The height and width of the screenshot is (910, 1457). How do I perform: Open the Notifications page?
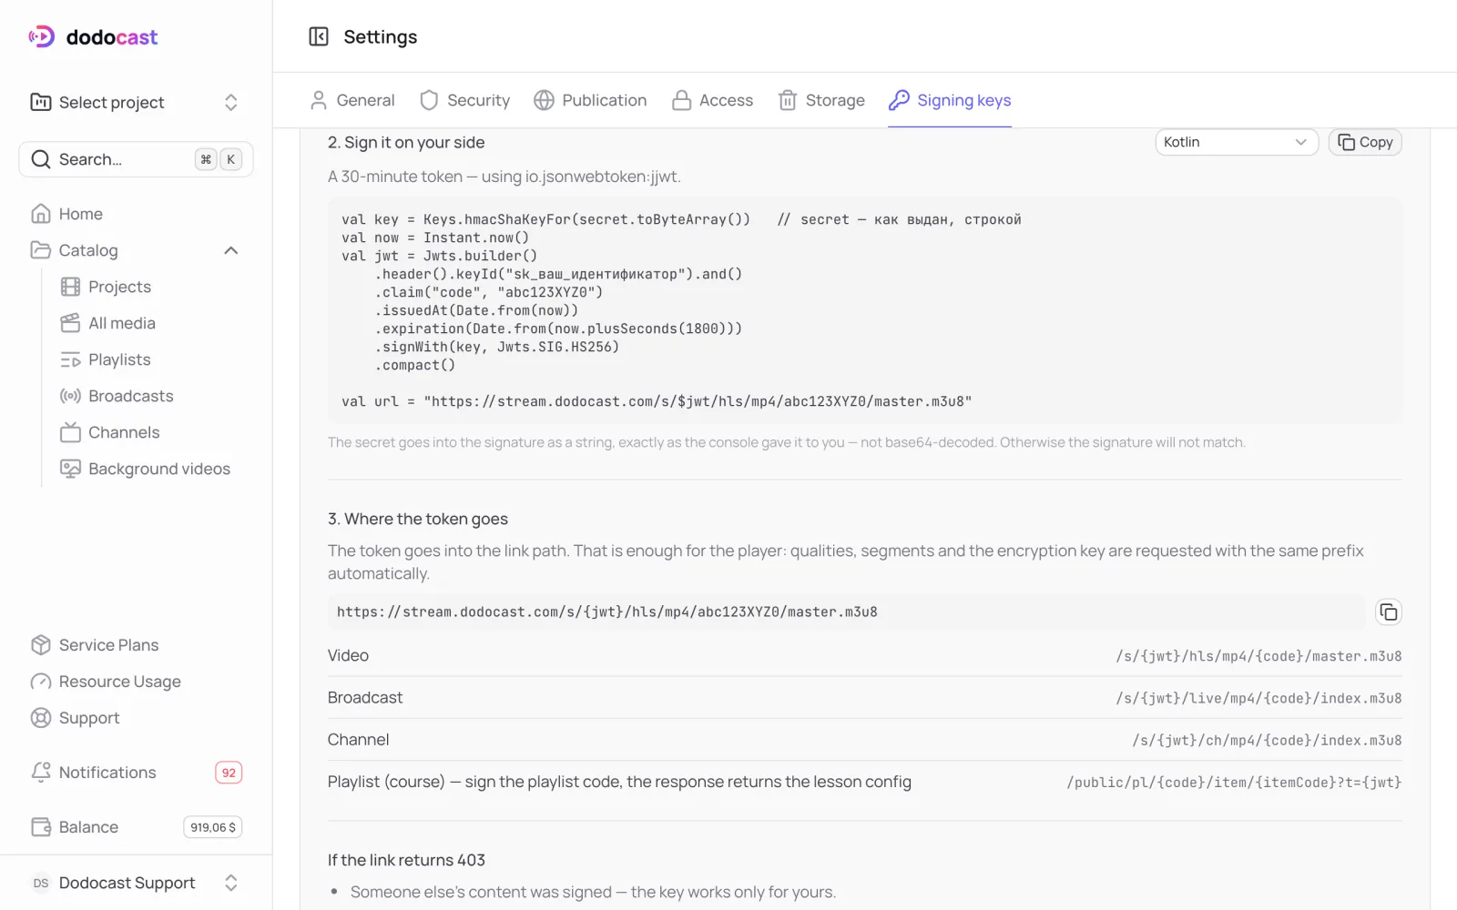pyautogui.click(x=107, y=773)
